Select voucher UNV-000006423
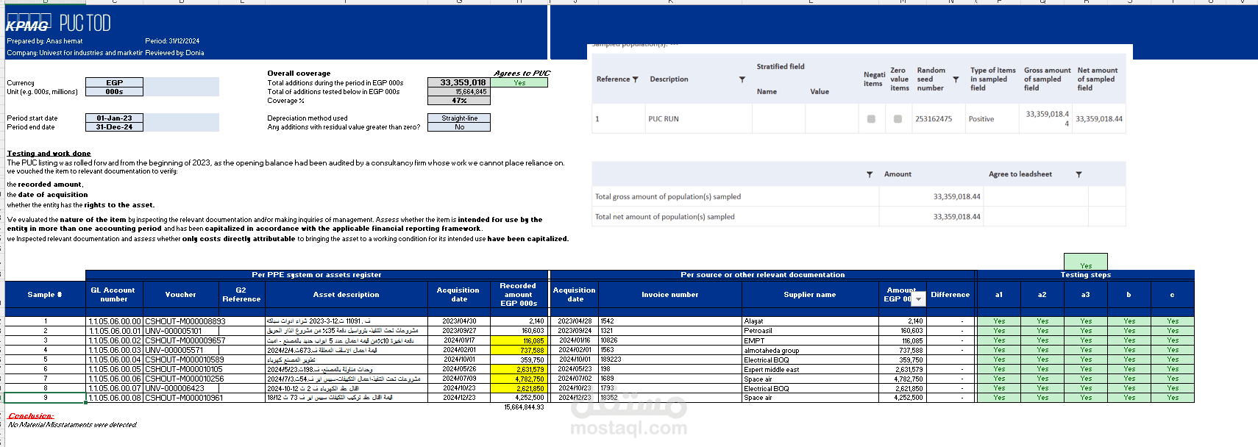Screen dimensions: 1258x447 pos(175,388)
